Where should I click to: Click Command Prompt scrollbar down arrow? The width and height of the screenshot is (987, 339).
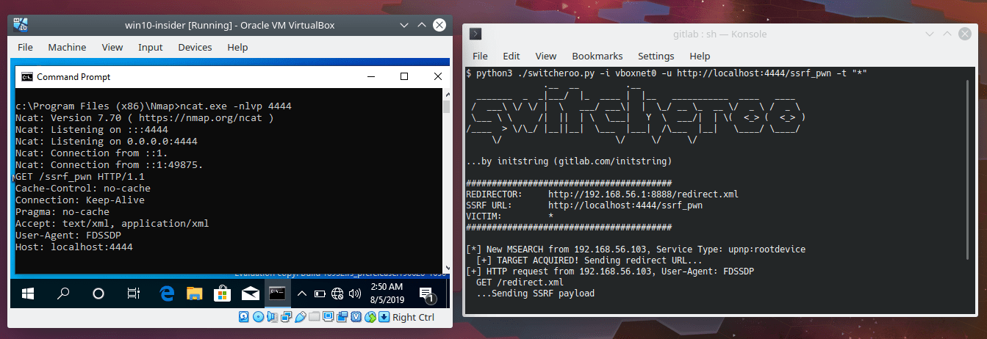click(446, 267)
